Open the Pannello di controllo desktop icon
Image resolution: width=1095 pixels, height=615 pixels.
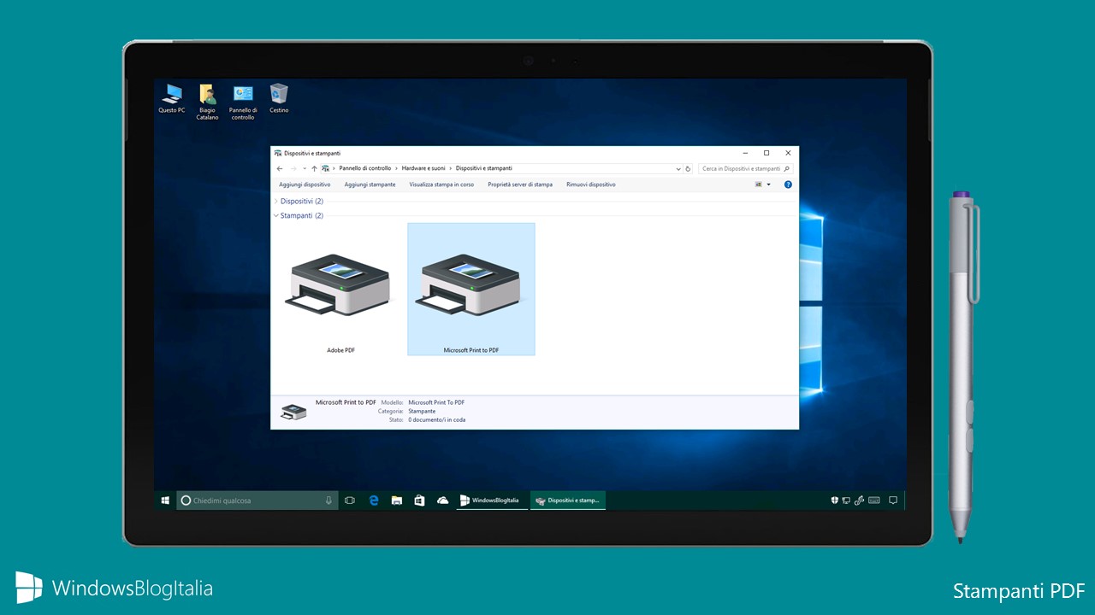(243, 102)
